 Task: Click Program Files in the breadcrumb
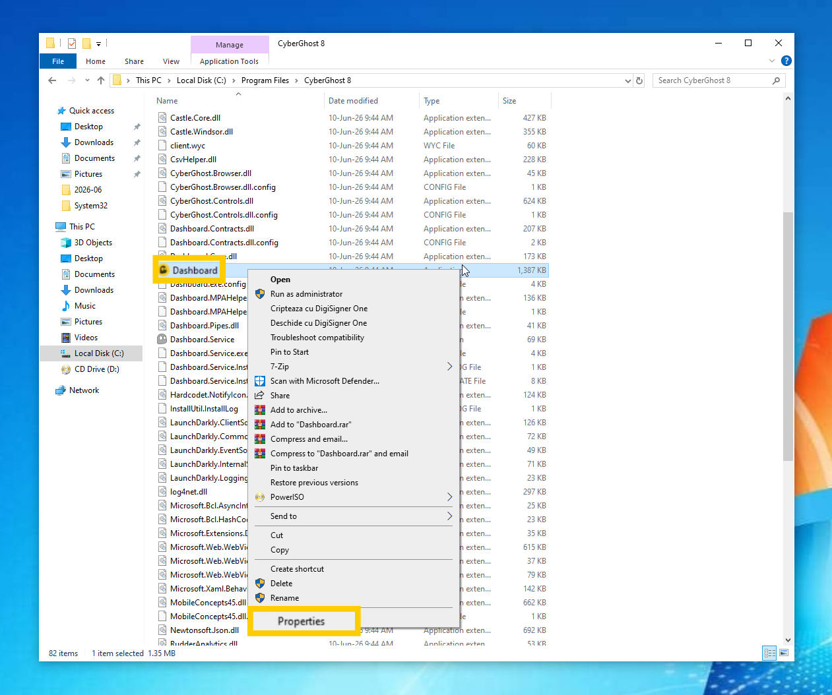265,80
